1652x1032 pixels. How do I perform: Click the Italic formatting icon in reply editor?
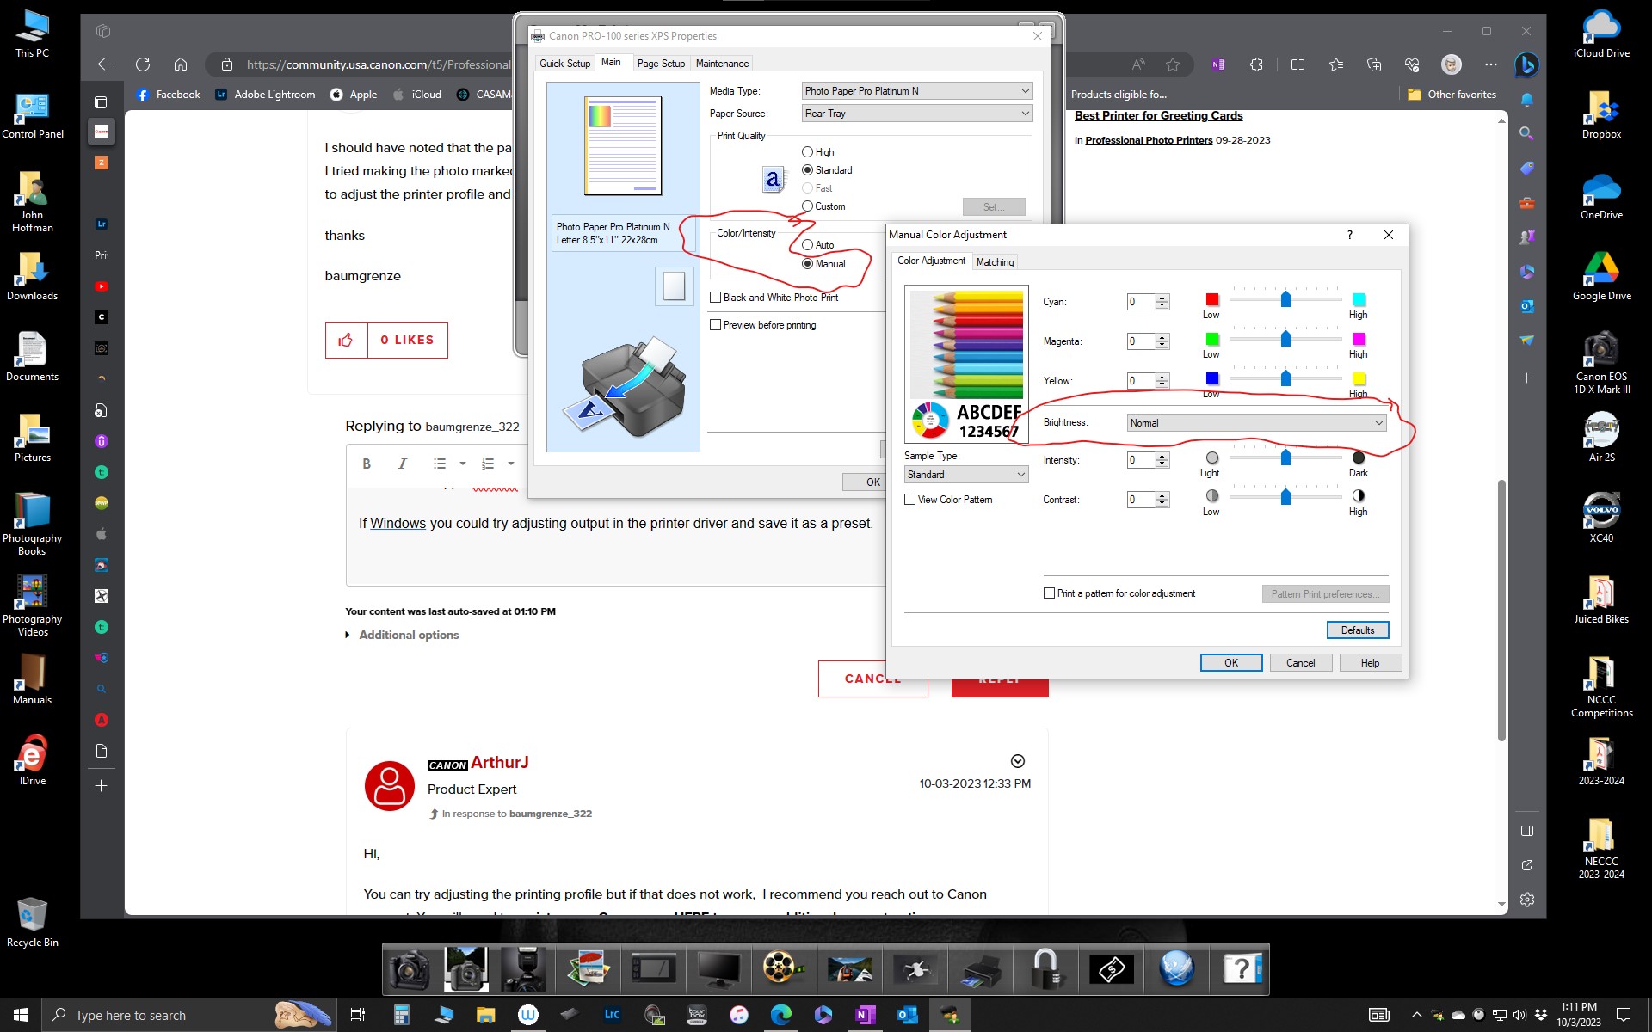402,464
